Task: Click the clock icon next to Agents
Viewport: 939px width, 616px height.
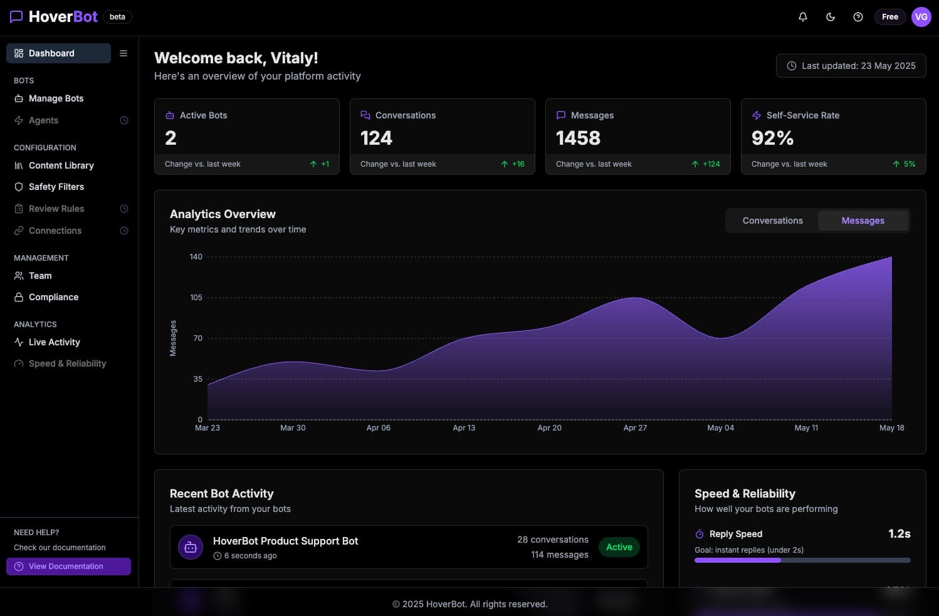Action: point(123,120)
